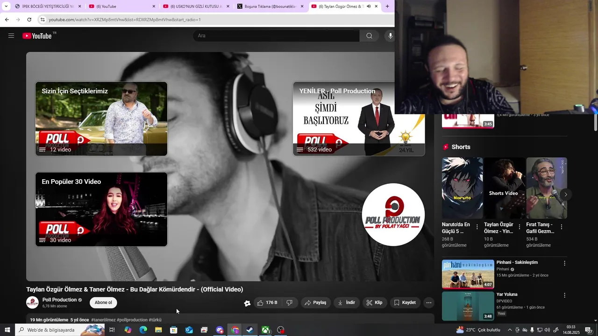Start voice search with microphone icon
Viewport: 598px width, 336px height.
pos(390,36)
